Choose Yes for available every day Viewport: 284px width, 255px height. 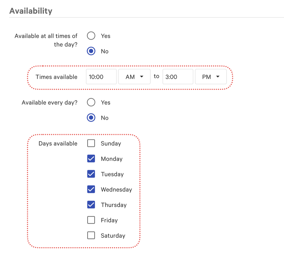coord(91,102)
